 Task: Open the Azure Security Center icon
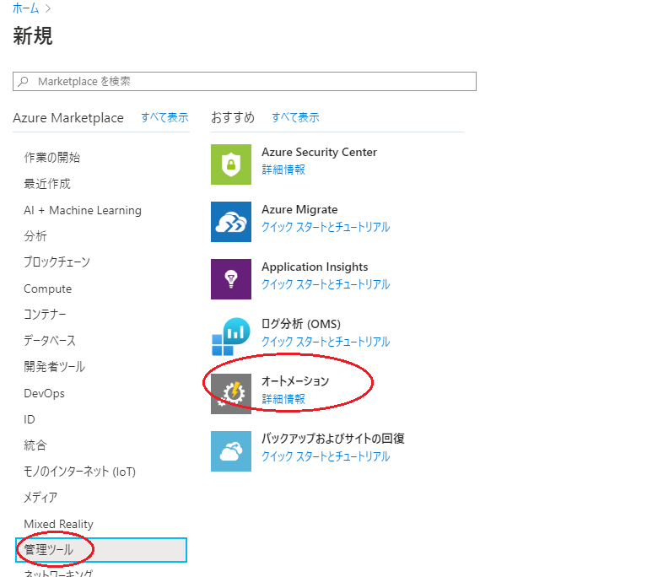click(x=230, y=164)
